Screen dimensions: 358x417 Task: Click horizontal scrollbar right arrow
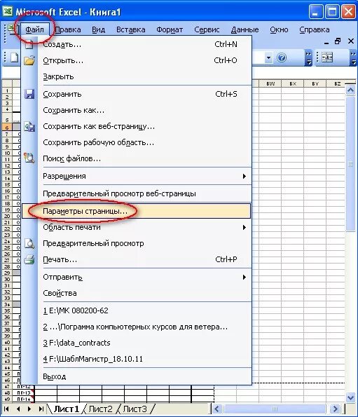click(336, 409)
